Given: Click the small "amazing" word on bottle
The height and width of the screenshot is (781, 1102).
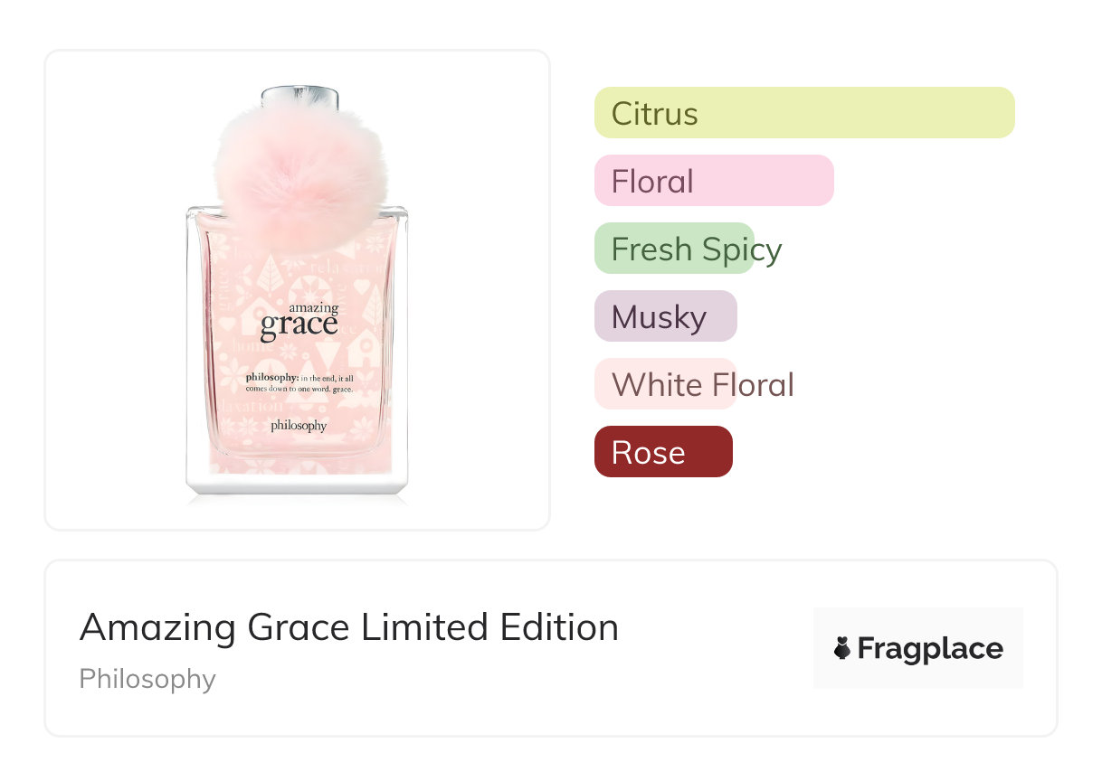Looking at the screenshot, I should click(x=313, y=308).
